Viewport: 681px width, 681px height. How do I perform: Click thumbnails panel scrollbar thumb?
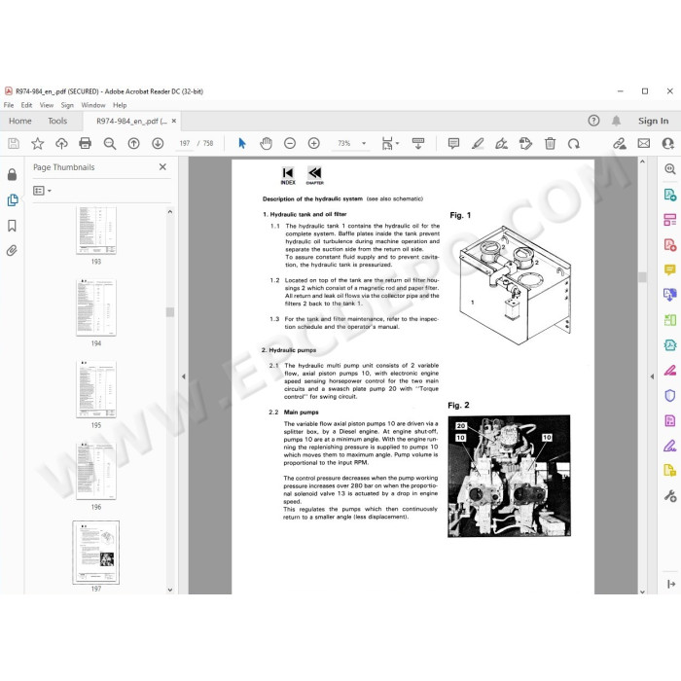click(x=170, y=312)
